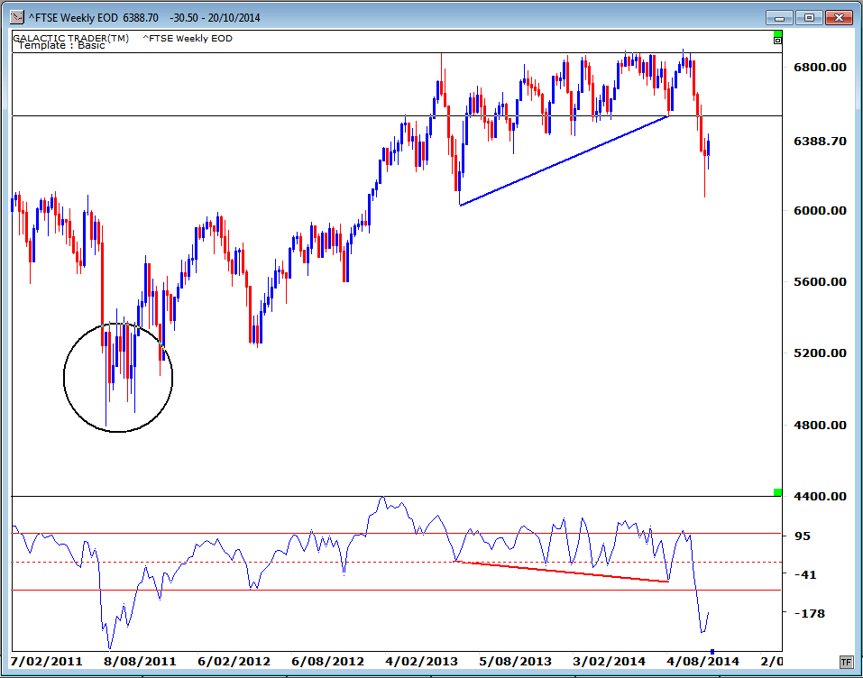Click the 6000.00 price axis label
Screen dimensions: 863x678
pos(820,211)
